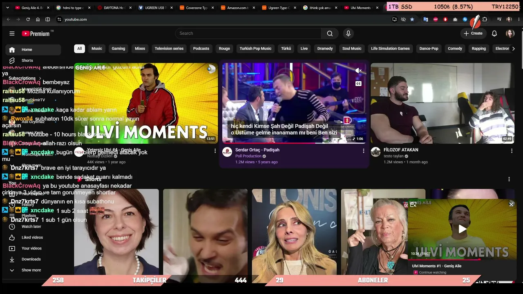Filter the feed by Live
The height and width of the screenshot is (294, 523).
(304, 49)
